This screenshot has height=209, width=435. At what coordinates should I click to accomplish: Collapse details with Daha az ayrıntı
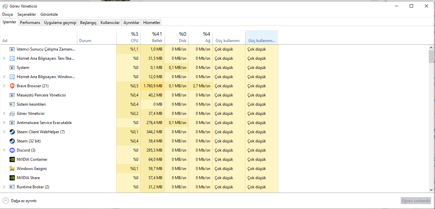pos(20,201)
